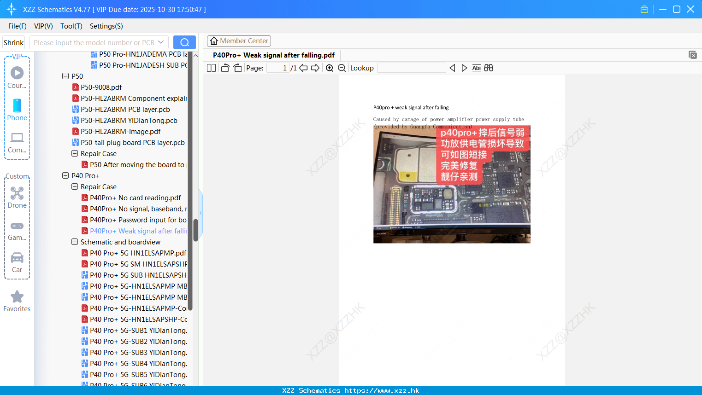The height and width of the screenshot is (395, 702).
Task: Click the model number search field
Action: click(94, 42)
